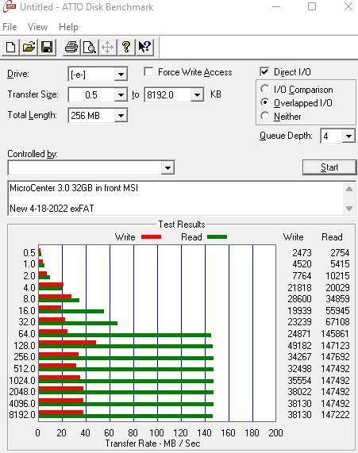The width and height of the screenshot is (358, 453).
Task: Click write value 23239
Action: (x=299, y=322)
